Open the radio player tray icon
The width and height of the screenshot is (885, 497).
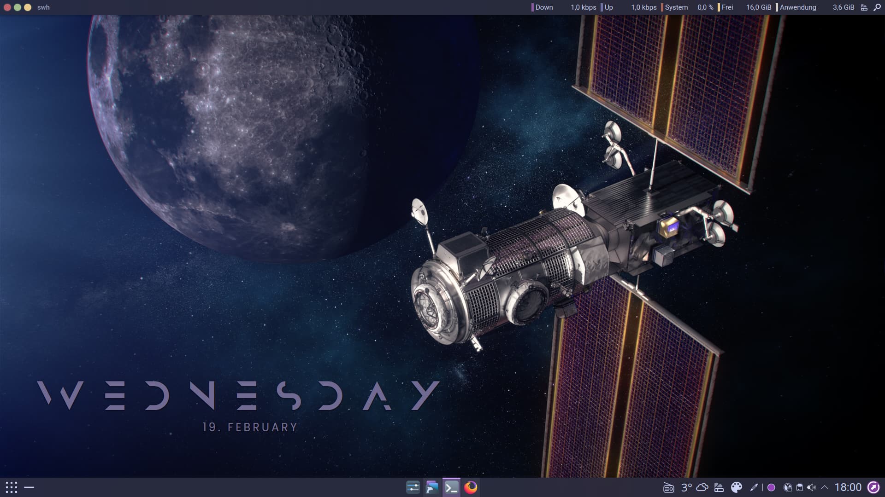(x=668, y=487)
